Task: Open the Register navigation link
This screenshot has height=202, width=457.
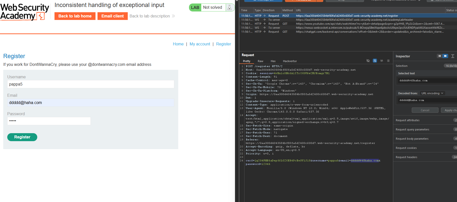Action: [x=223, y=44]
